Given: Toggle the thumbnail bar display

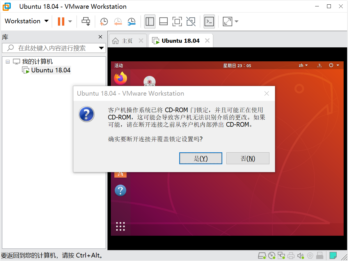Looking at the screenshot, I should point(163,21).
